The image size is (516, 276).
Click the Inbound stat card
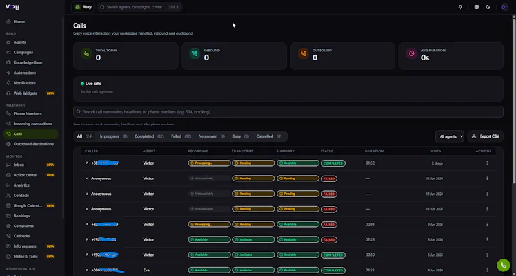click(x=234, y=56)
